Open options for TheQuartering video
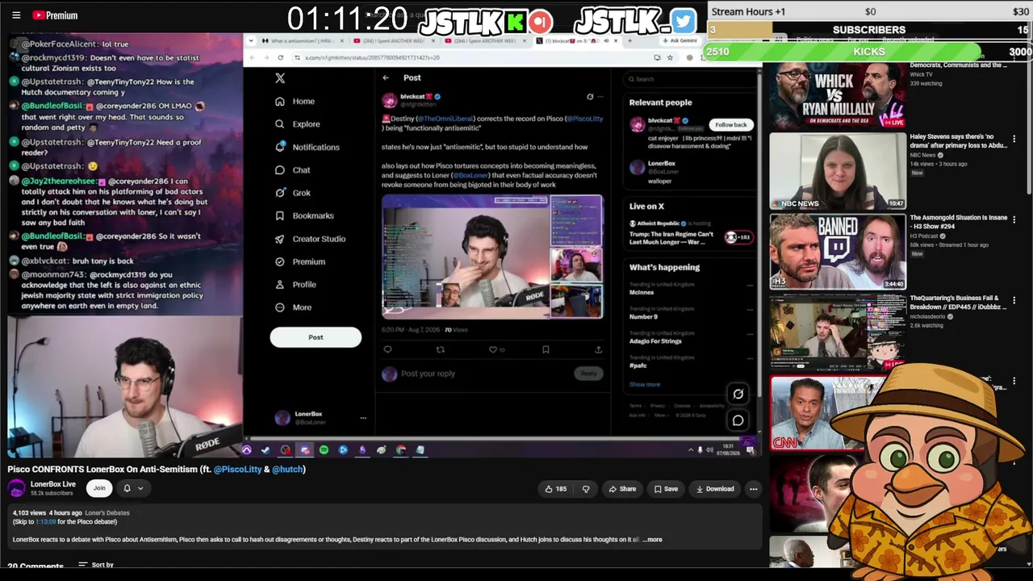Screen dimensions: 1033x581 click(x=1014, y=300)
